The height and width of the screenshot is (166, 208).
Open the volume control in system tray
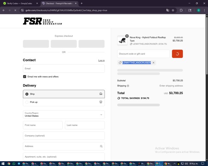(x=186, y=164)
